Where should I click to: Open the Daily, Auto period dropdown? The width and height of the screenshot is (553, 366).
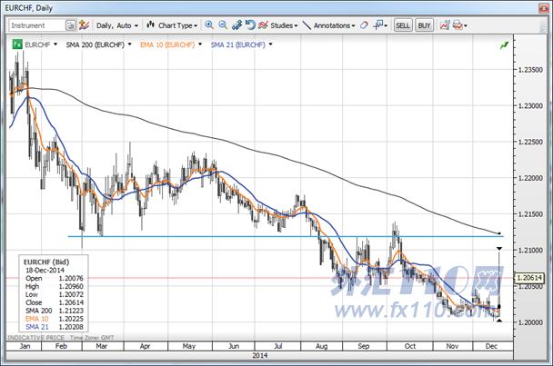point(117,25)
